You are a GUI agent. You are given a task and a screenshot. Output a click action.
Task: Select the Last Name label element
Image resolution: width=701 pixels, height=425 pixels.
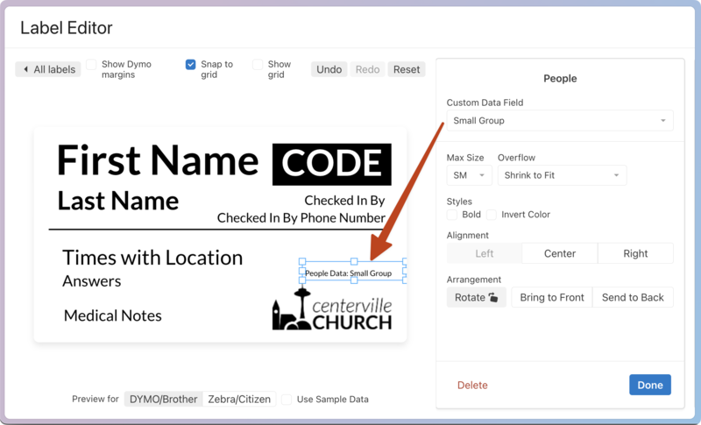[x=118, y=201]
